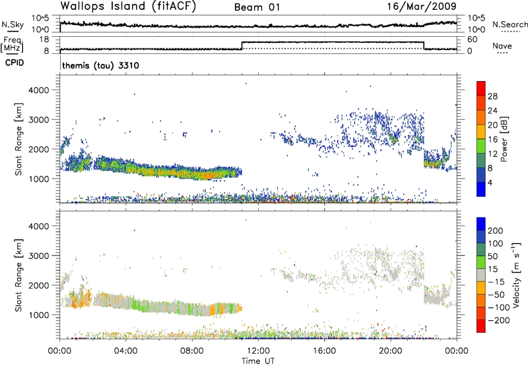Click the 3000 tick on the velocity panel axis
Image resolution: width=528 pixels, height=365 pixels.
tap(39, 256)
